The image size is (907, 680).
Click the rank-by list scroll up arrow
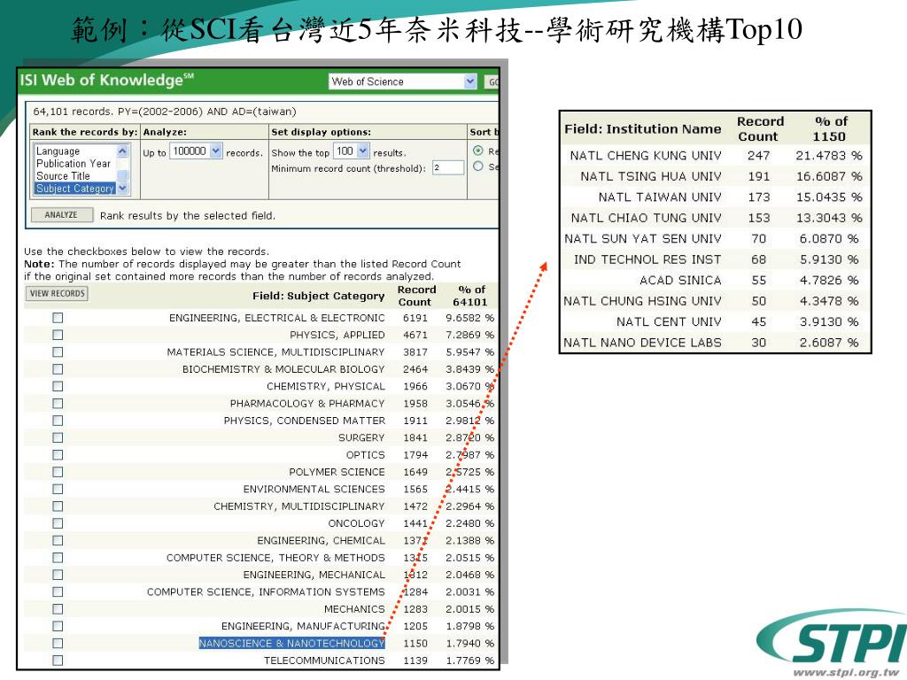[122, 151]
